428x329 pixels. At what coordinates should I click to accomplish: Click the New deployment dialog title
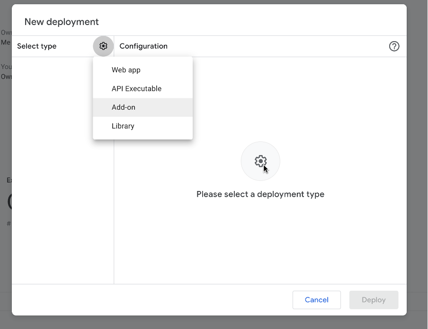[x=62, y=22]
